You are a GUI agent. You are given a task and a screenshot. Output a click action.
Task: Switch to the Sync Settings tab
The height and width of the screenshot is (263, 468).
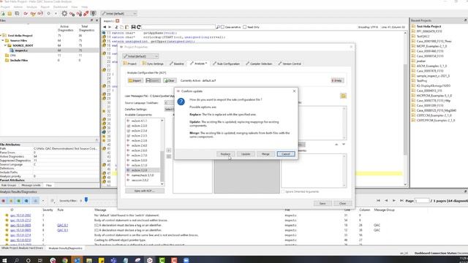point(153,64)
